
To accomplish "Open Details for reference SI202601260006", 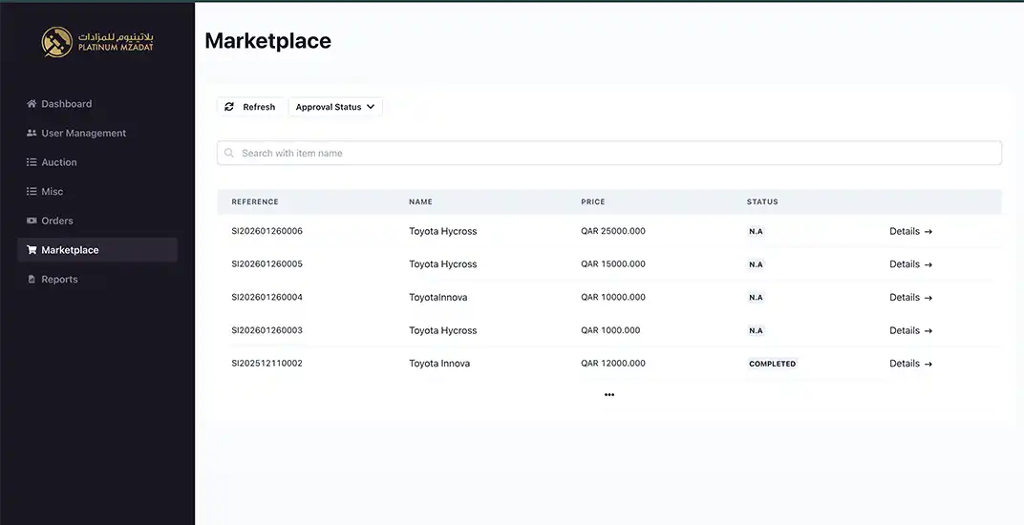I will (910, 231).
